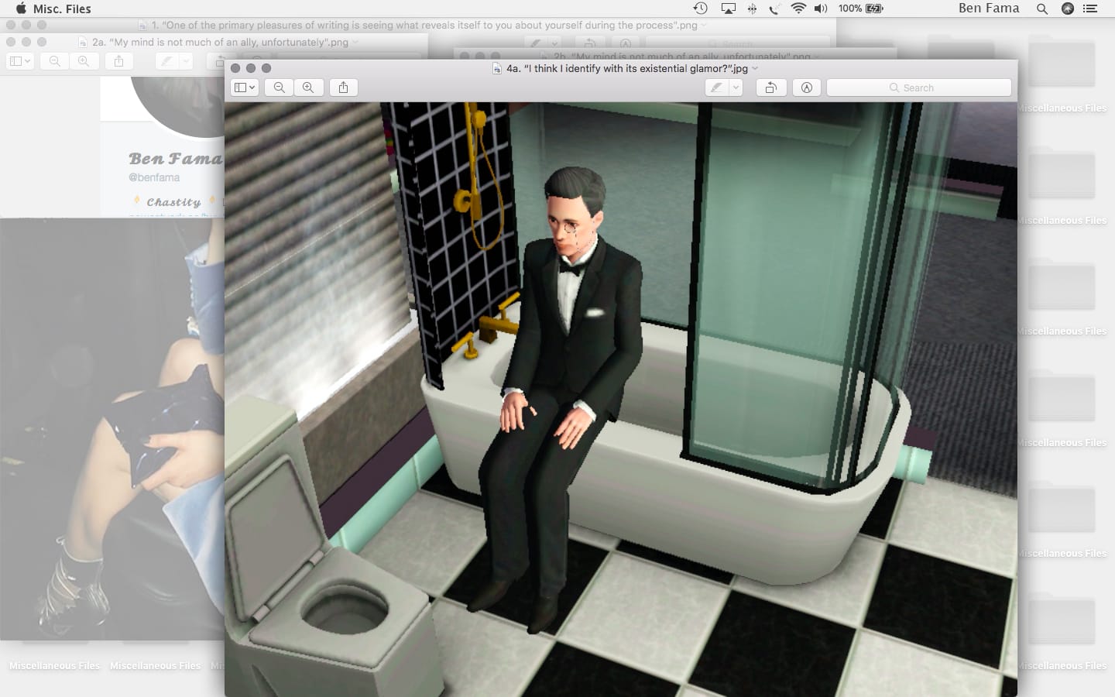The height and width of the screenshot is (697, 1115).
Task: Expand highlight pen options arrow in 4a window
Action: [736, 88]
